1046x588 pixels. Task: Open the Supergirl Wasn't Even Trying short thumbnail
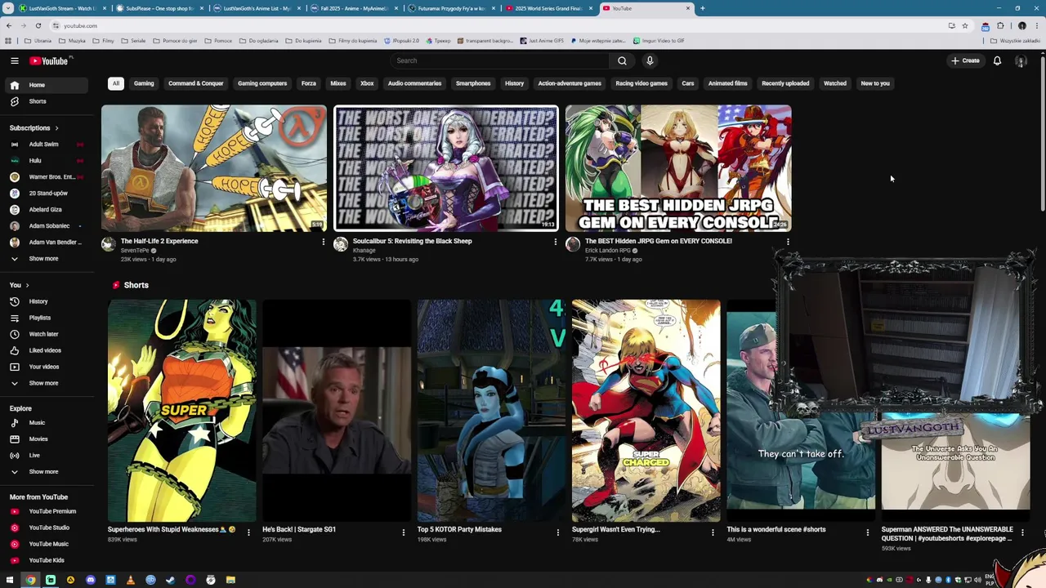[x=646, y=411]
